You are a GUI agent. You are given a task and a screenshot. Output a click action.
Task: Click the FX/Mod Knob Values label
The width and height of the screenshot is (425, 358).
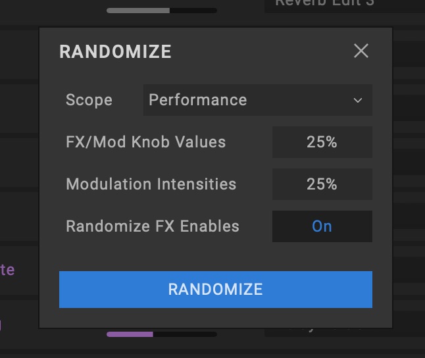pos(145,142)
